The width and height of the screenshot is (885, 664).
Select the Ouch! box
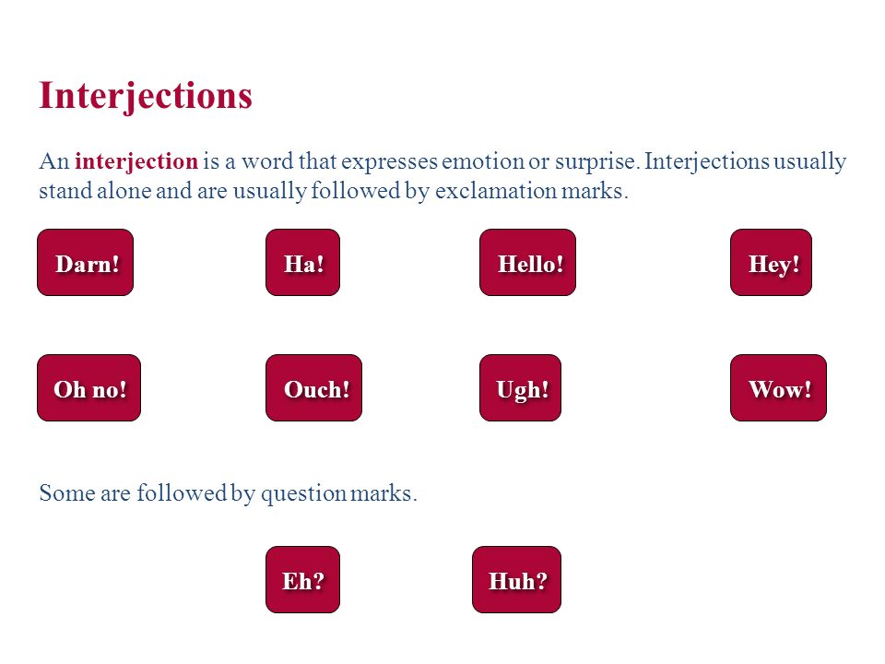pyautogui.click(x=313, y=388)
